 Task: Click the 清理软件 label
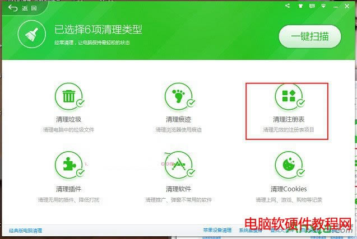coord(178,189)
